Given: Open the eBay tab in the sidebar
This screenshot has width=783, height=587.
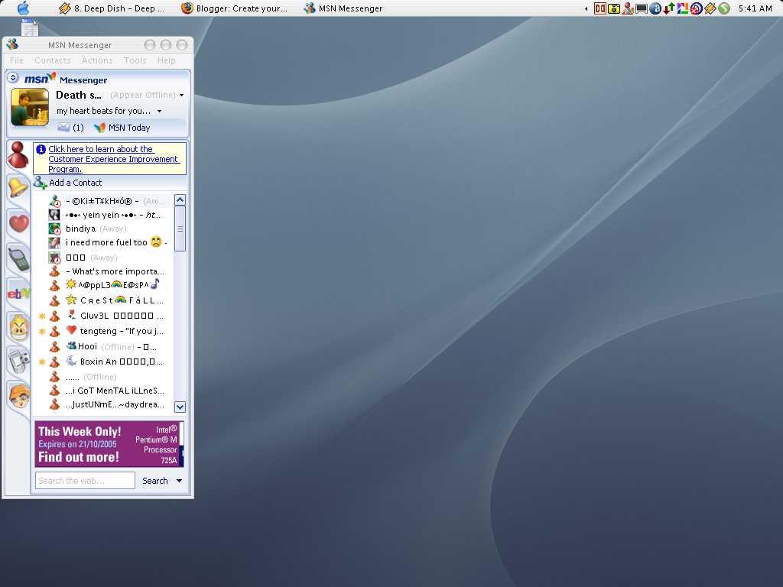Looking at the screenshot, I should 18,293.
